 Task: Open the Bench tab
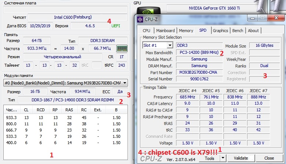click(x=238, y=31)
